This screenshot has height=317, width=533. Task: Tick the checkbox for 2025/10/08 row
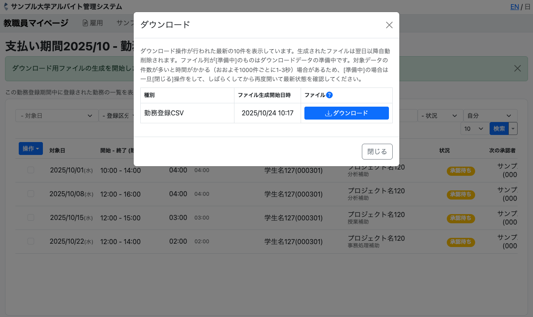coord(31,194)
